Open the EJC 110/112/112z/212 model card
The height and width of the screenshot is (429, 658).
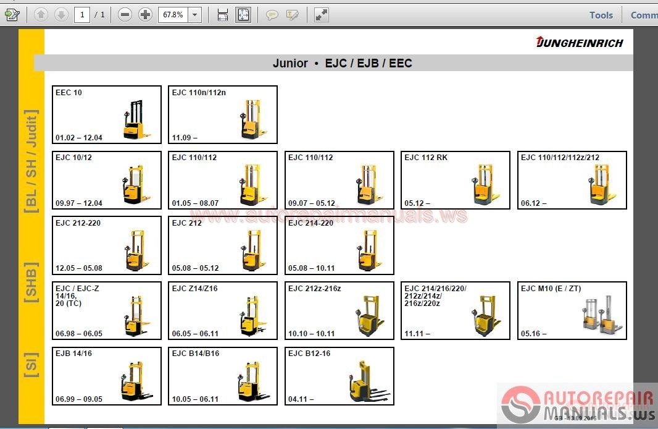572,181
